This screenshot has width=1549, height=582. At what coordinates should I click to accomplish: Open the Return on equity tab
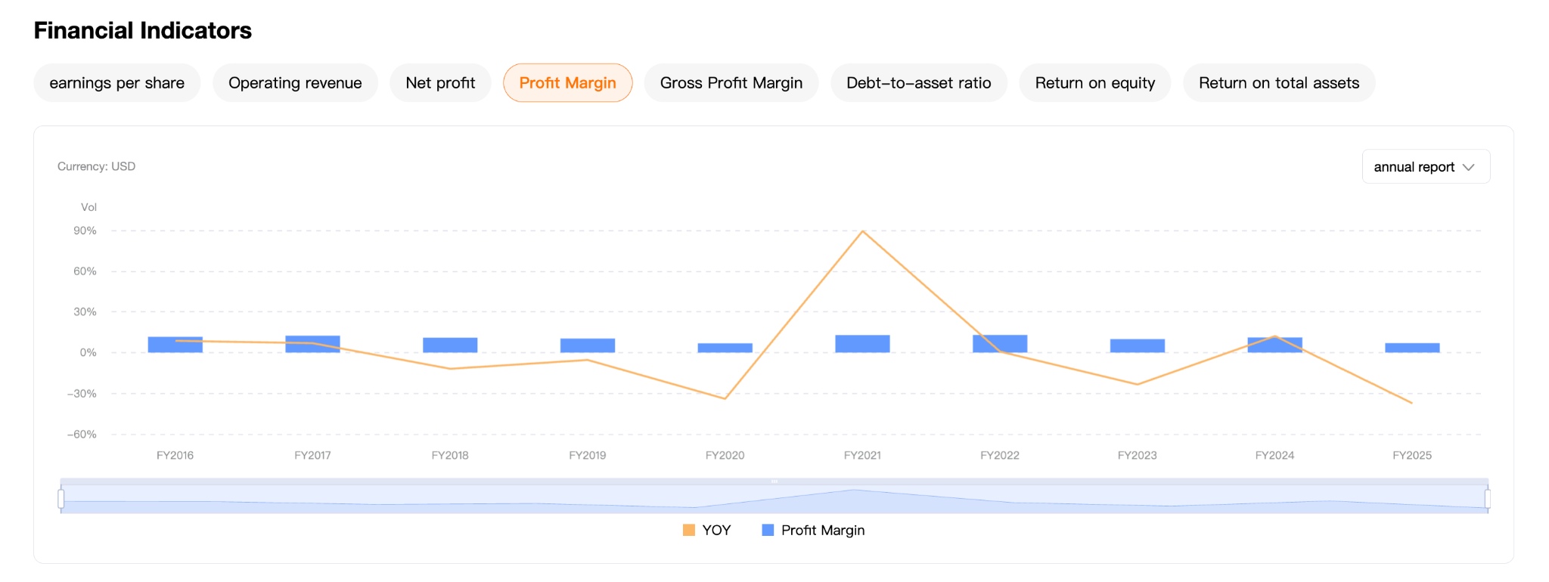tap(1094, 83)
